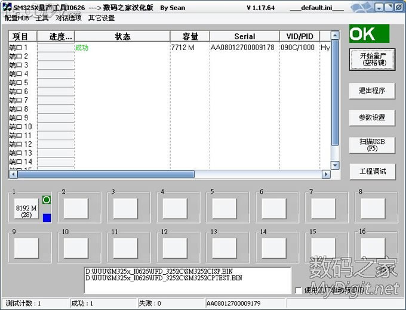Click port 1 slot showing 8192 M

pos(26,211)
